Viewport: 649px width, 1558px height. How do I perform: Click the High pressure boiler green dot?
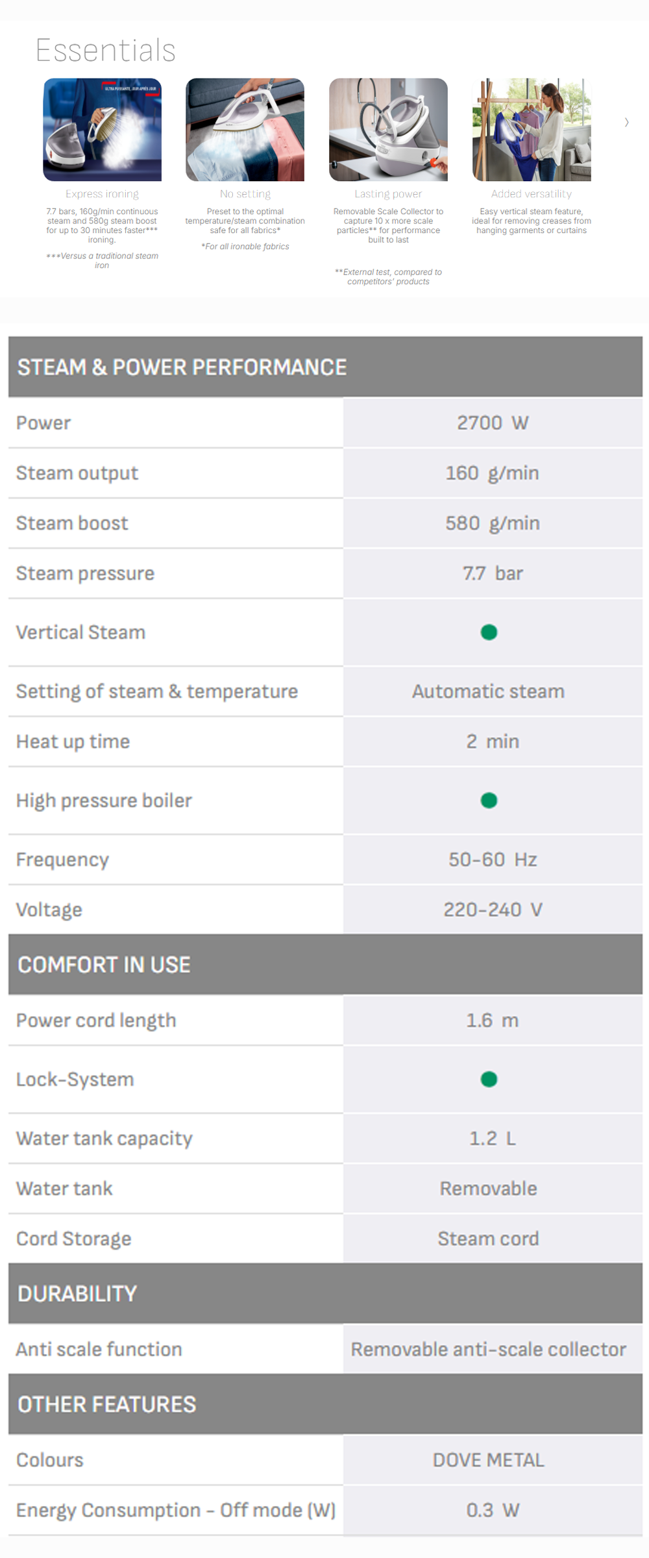[x=489, y=800]
